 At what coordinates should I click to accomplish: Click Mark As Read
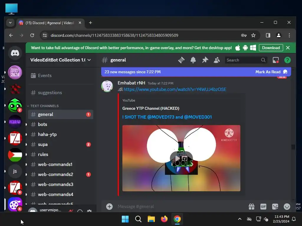point(271,72)
